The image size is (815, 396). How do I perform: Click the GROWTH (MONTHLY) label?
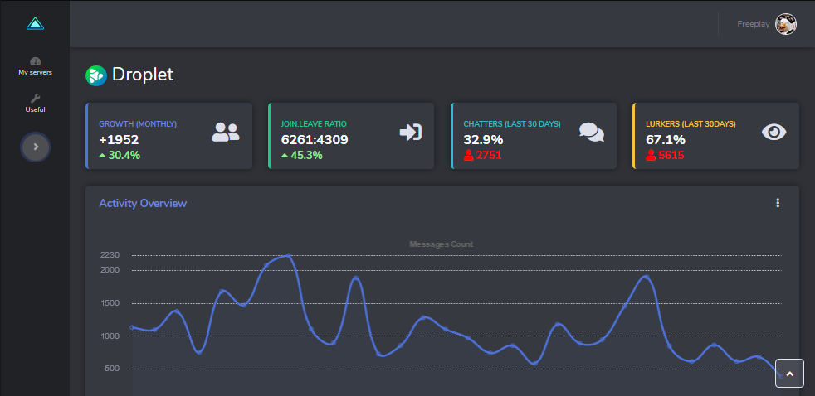pyautogui.click(x=138, y=124)
